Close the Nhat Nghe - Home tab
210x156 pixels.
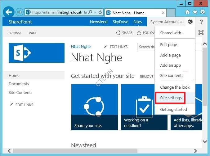[x=163, y=13]
